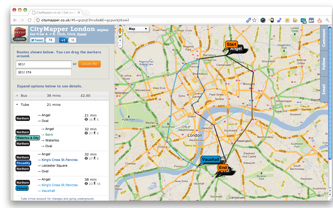The height and width of the screenshot is (208, 333).
Task: Click the browser back arrow
Action: 15,20
